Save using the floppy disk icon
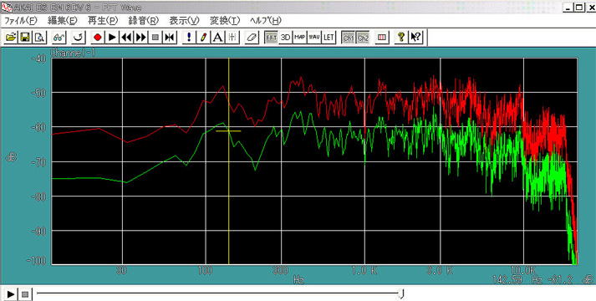 tap(25, 38)
